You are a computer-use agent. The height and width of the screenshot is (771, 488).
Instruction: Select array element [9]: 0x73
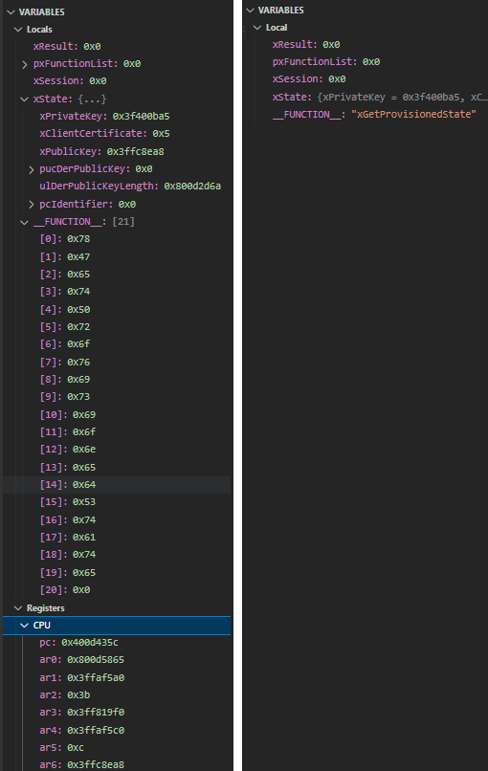point(64,397)
